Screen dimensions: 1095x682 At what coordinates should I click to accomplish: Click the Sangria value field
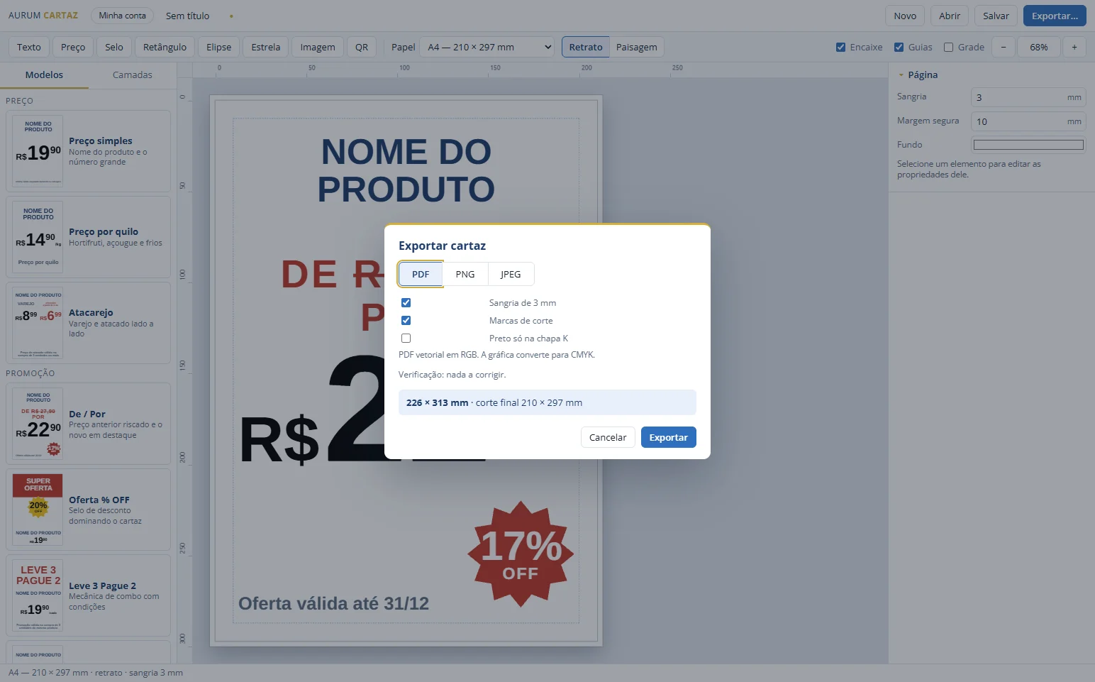tap(1028, 97)
